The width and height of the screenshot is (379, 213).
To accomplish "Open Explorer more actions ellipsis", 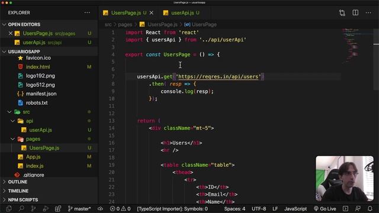I will pos(87,12).
